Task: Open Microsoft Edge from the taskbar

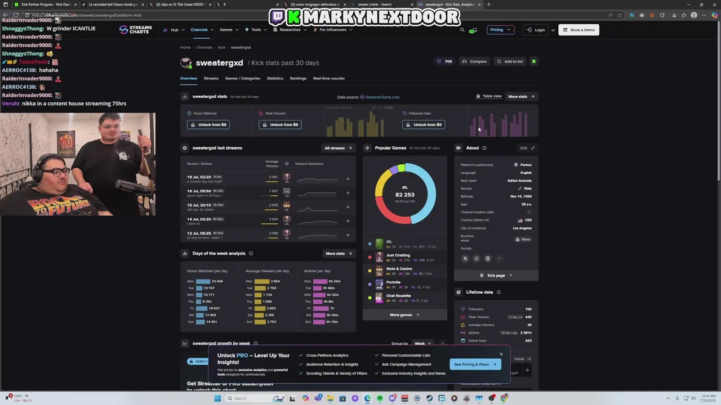Action: point(368,398)
